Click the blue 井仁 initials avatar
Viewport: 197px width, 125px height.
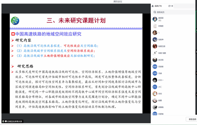[x=155, y=87]
